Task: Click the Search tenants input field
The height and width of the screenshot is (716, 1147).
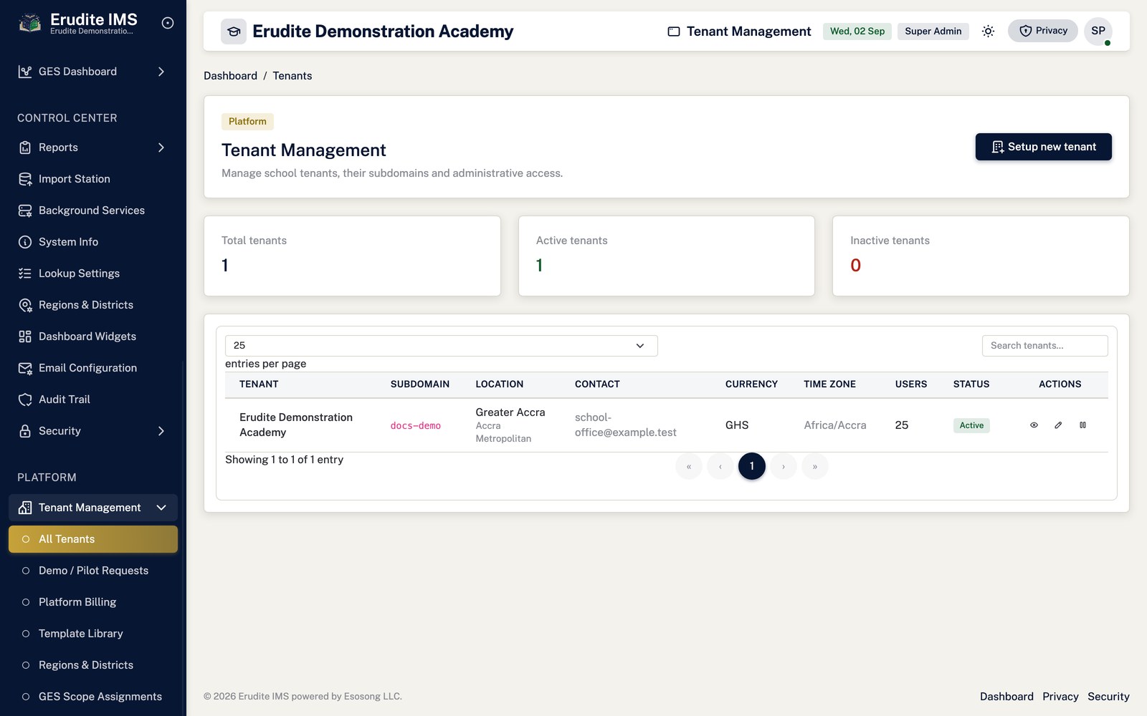Action: [x=1044, y=346]
